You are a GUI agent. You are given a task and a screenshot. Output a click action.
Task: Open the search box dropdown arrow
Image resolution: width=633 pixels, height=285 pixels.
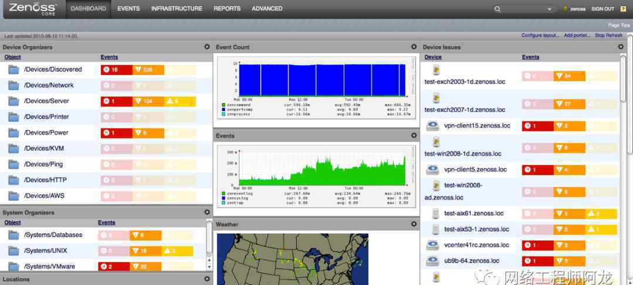549,9
